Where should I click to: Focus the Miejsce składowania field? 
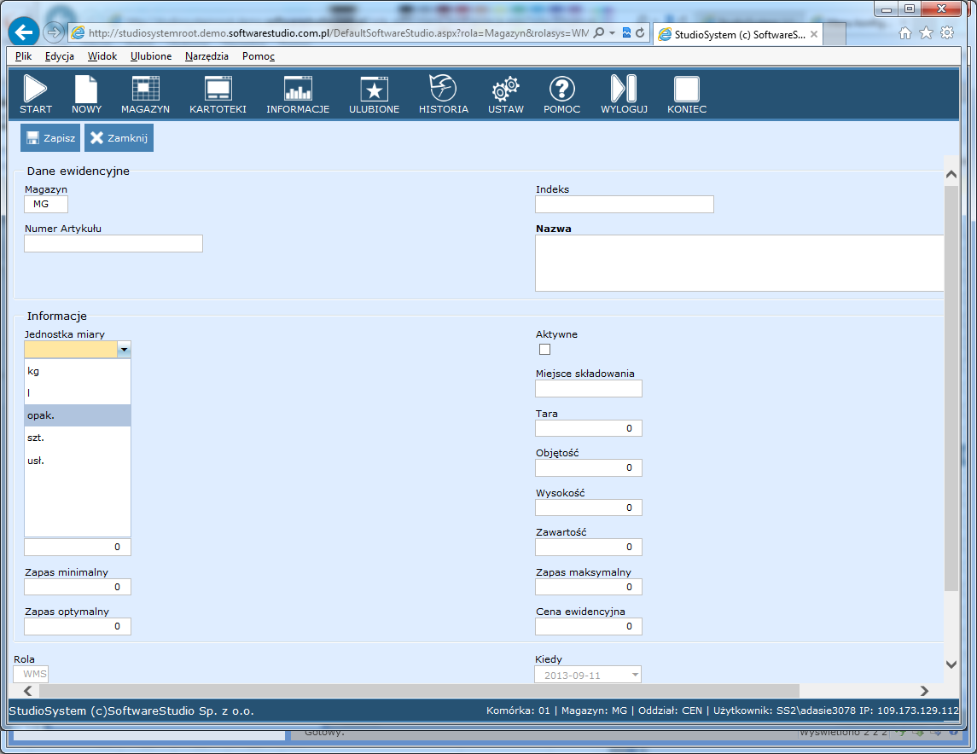click(588, 389)
